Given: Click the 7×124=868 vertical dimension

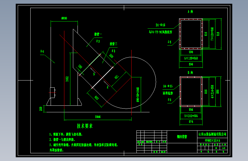Looking at the screenshot, I should [212, 34].
